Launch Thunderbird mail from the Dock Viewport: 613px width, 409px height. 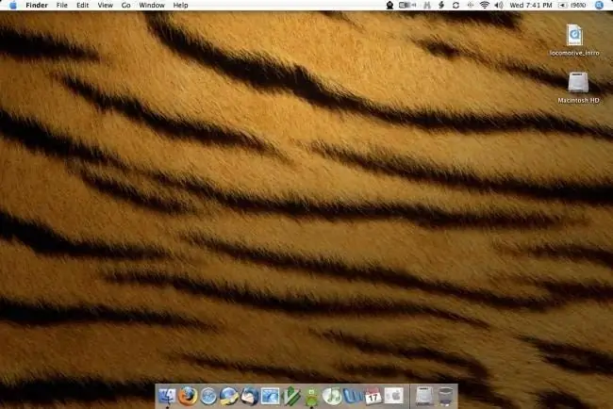(249, 396)
